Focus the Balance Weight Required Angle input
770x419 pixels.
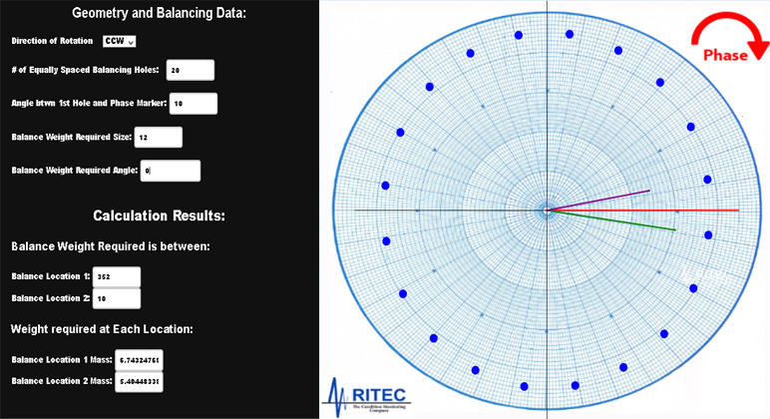pyautogui.click(x=171, y=171)
